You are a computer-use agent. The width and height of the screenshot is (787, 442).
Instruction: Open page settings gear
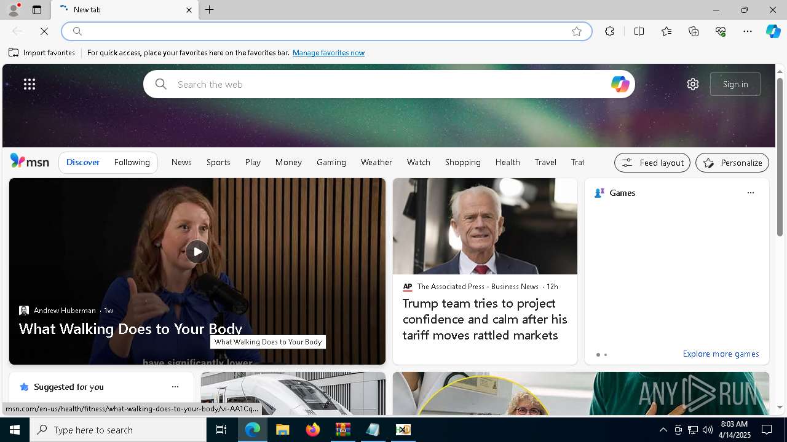coord(693,84)
